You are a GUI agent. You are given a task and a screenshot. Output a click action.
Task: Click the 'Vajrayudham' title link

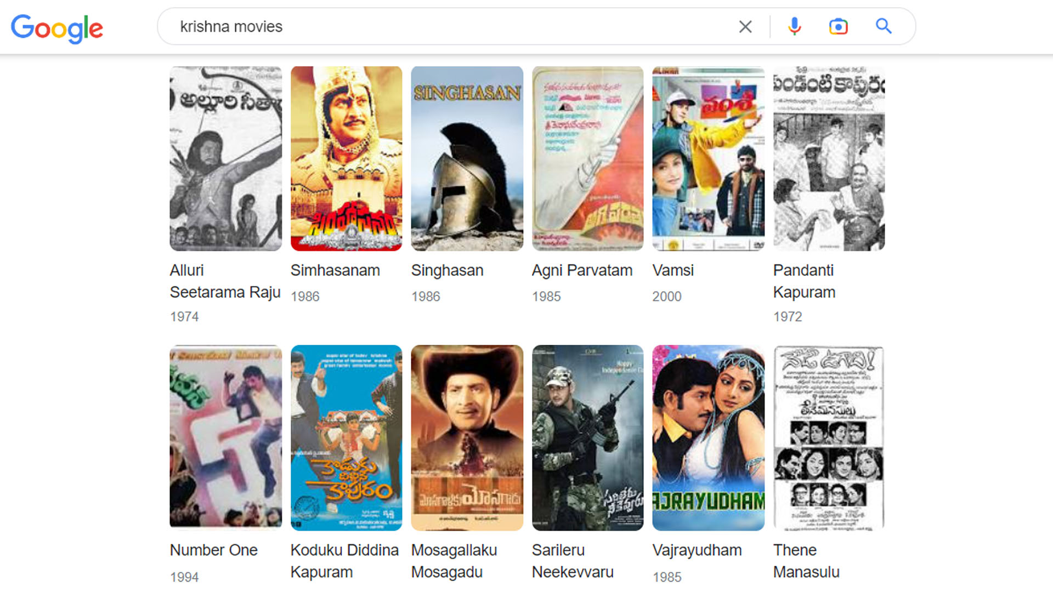697,550
